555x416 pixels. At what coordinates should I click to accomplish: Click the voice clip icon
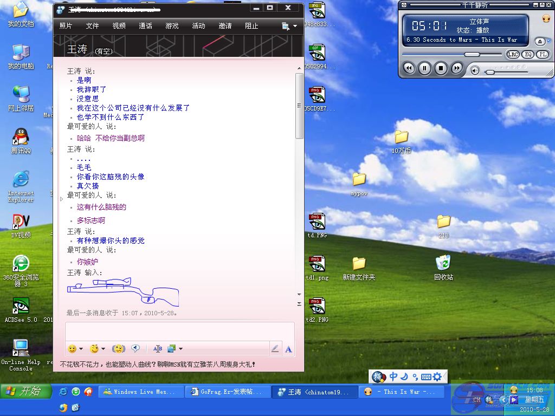coord(135,349)
